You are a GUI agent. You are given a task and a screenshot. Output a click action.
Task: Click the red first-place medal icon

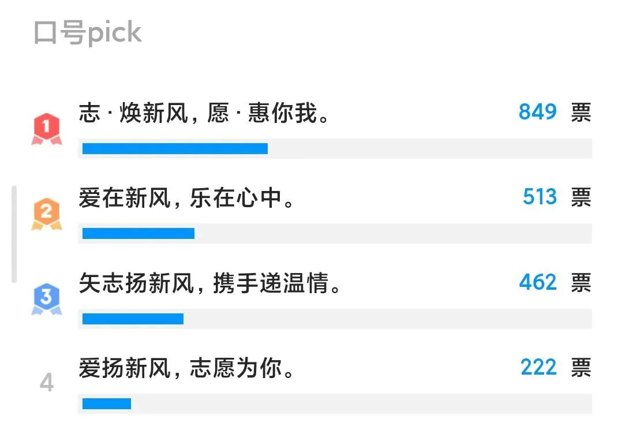(x=47, y=129)
